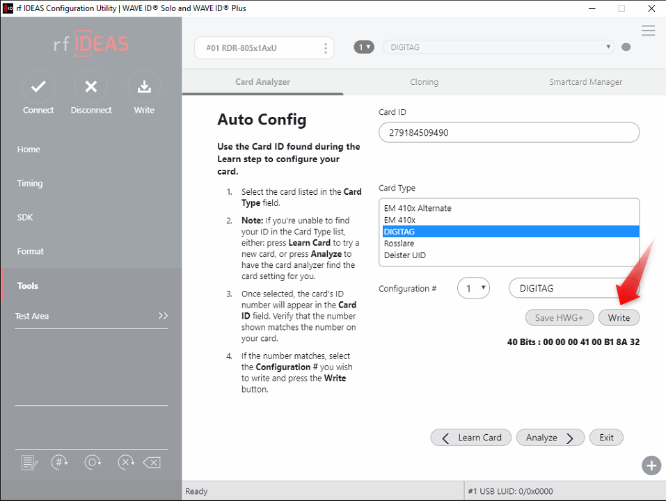The width and height of the screenshot is (666, 501).
Task: Switch to the Smartcard Manager tab
Action: click(x=585, y=82)
